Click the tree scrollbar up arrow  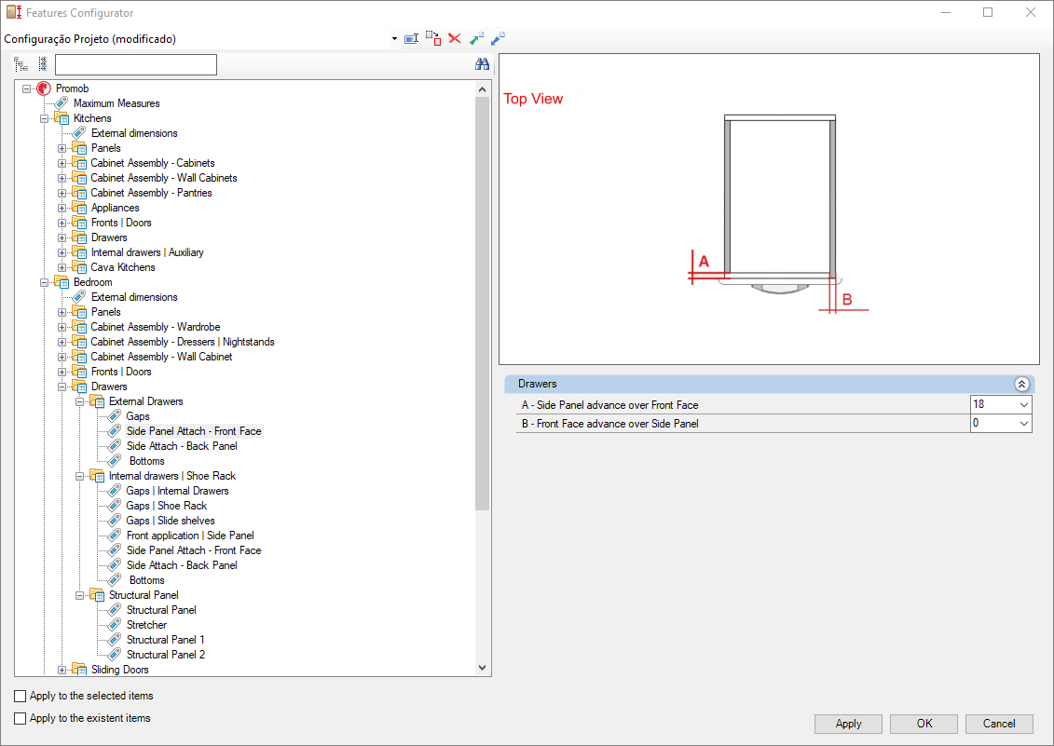click(482, 88)
